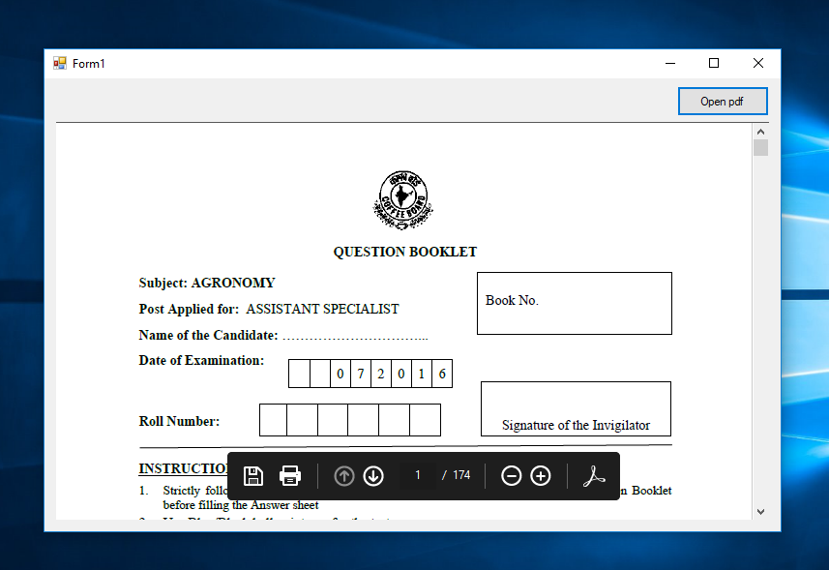Image resolution: width=829 pixels, height=570 pixels.
Task: Click 'Date of Examination:' label
Action: pyautogui.click(x=201, y=361)
